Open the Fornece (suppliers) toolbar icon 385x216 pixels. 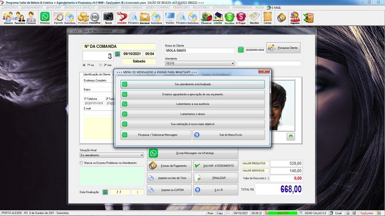tap(31, 18)
